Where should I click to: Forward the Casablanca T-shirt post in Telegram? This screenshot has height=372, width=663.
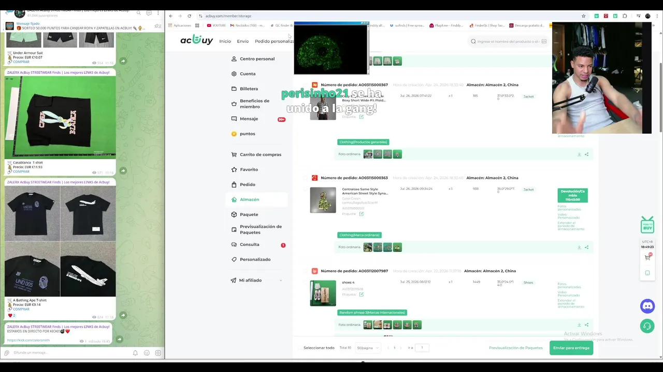[123, 171]
